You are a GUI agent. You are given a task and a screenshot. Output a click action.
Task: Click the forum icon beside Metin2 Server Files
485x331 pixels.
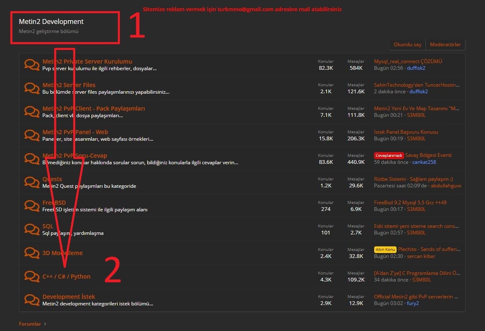pos(32,88)
